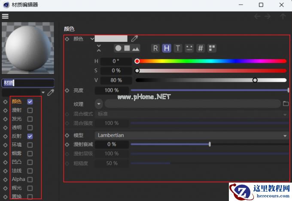Image resolution: width=292 pixels, height=201 pixels.
Task: Click the texture folder browse icon
Action: (286, 103)
